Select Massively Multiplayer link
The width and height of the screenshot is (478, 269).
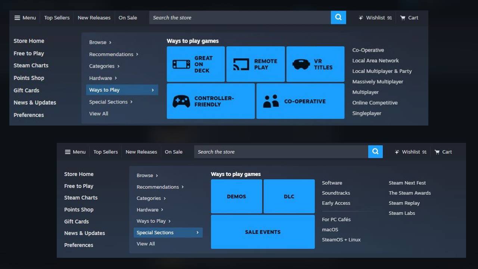click(x=378, y=81)
